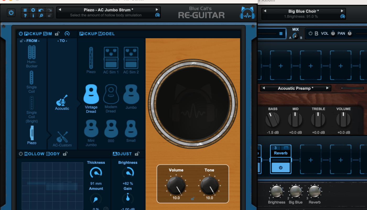Click the Reverb pedal window icon
The image size is (367, 210).
pos(286,148)
